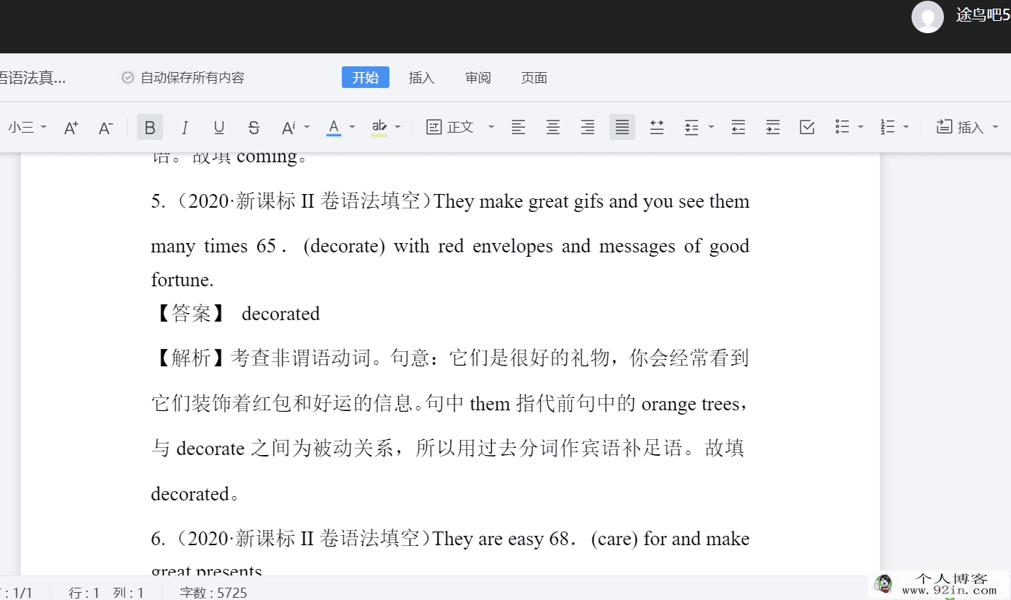This screenshot has width=1011, height=600.
Task: Click the text "(care)" in question 6
Action: pyautogui.click(x=615, y=539)
